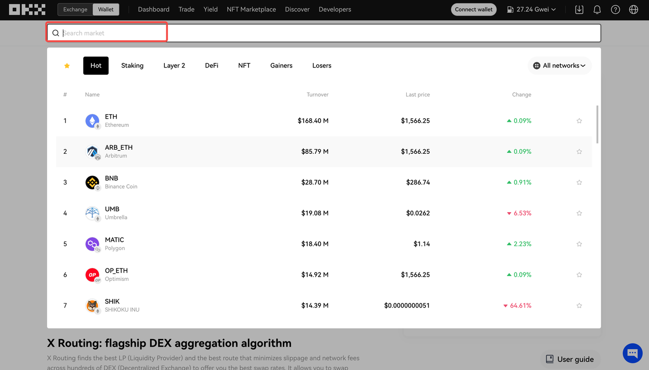Viewport: 649px width, 370px height.
Task: Add MATIC to favorites star
Action: point(579,244)
